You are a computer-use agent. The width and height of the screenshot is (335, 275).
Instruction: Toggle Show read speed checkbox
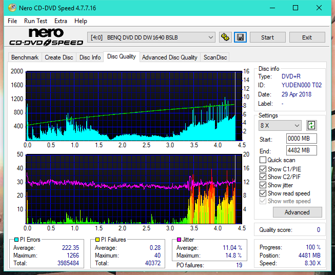click(x=263, y=193)
